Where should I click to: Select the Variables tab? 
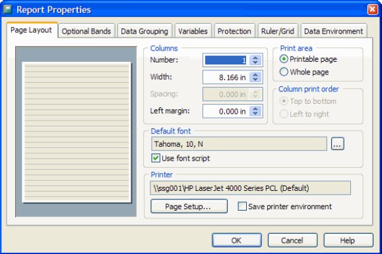(x=193, y=31)
